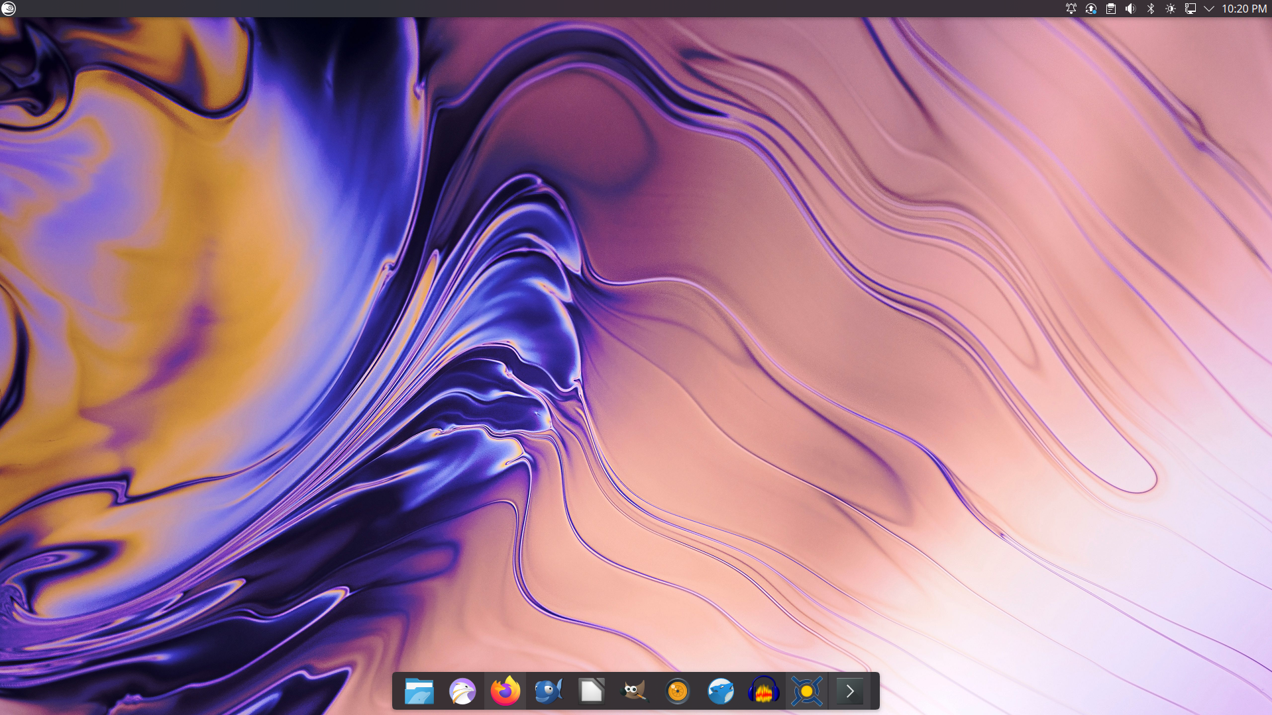Launch GIMP from the dock
This screenshot has width=1272, height=715.
tap(634, 692)
